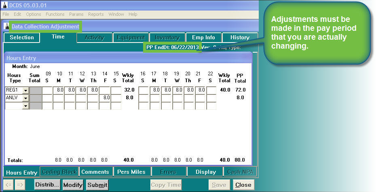The height and width of the screenshot is (192, 376).
Task: Open the Pers Miles bottom tab
Action: pyautogui.click(x=131, y=172)
